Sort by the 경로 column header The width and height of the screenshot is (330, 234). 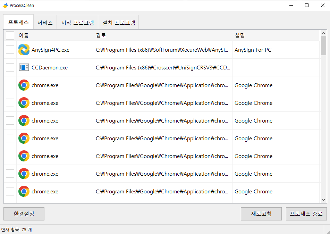coord(163,35)
